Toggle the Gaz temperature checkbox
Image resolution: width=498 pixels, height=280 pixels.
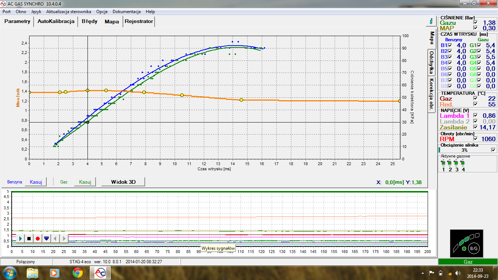click(475, 98)
